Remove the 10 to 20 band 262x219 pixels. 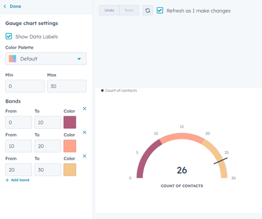85,132
